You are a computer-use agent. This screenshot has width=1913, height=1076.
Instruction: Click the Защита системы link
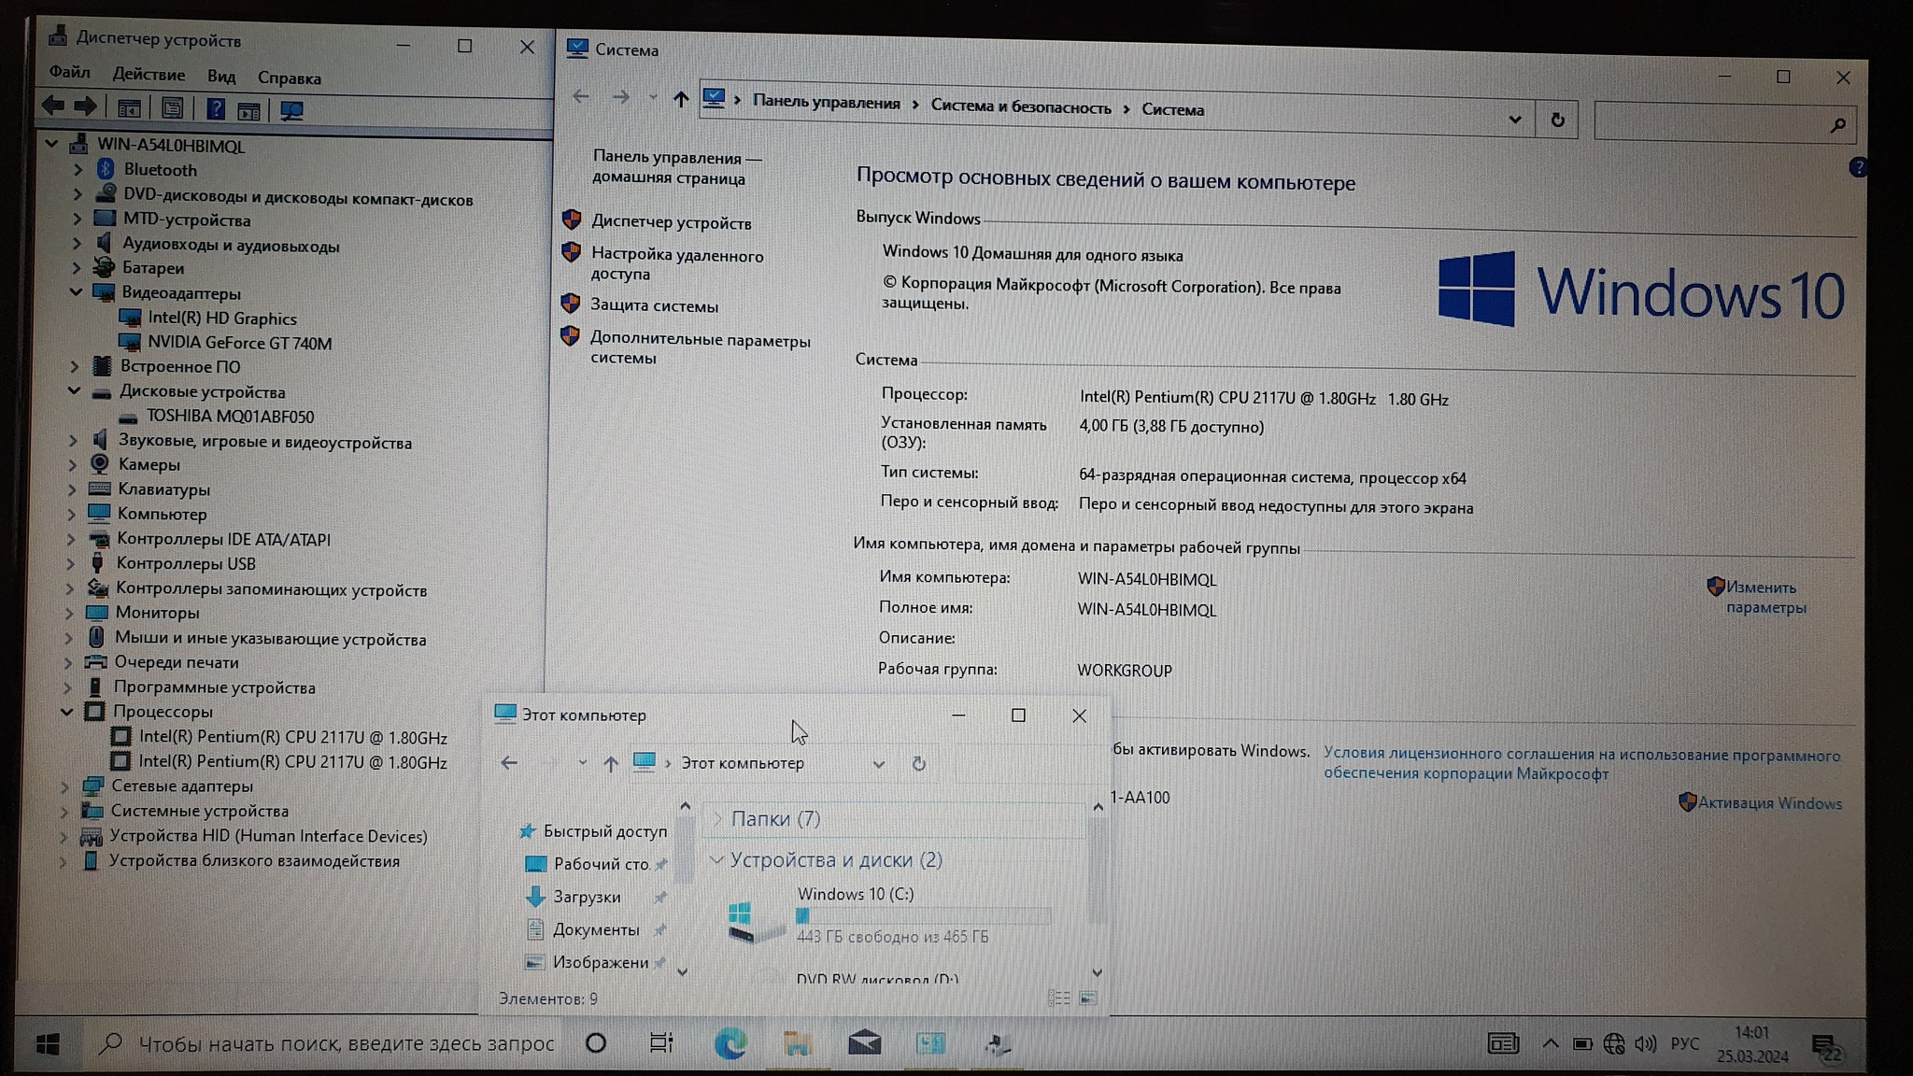click(x=654, y=305)
